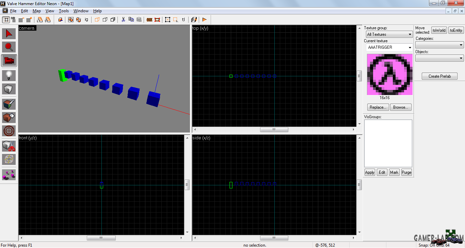Toggle auto-selection mode
This screenshot has height=248, width=465.
175,20
